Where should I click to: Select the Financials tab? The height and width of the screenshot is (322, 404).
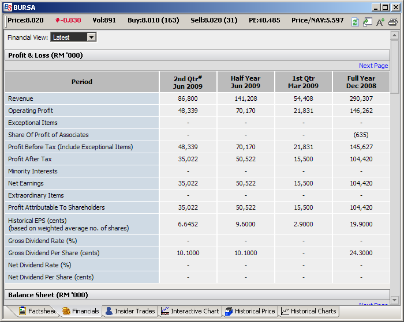tap(81, 311)
